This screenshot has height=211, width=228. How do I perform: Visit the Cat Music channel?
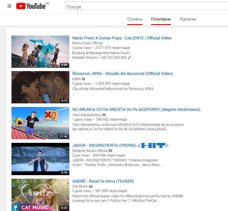(80, 186)
